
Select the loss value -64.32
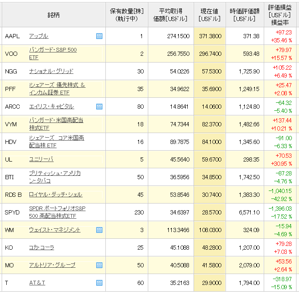coord(284,103)
